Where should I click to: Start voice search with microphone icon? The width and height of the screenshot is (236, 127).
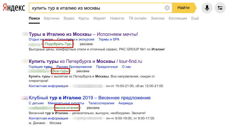pos(207,8)
